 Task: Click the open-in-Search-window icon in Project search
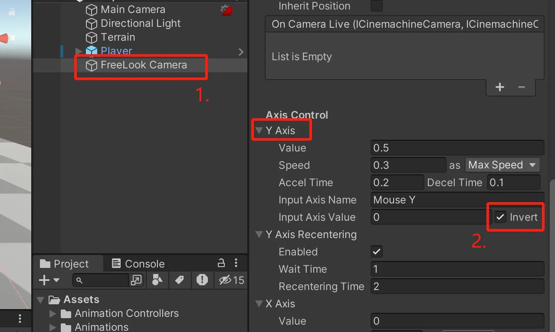[136, 280]
